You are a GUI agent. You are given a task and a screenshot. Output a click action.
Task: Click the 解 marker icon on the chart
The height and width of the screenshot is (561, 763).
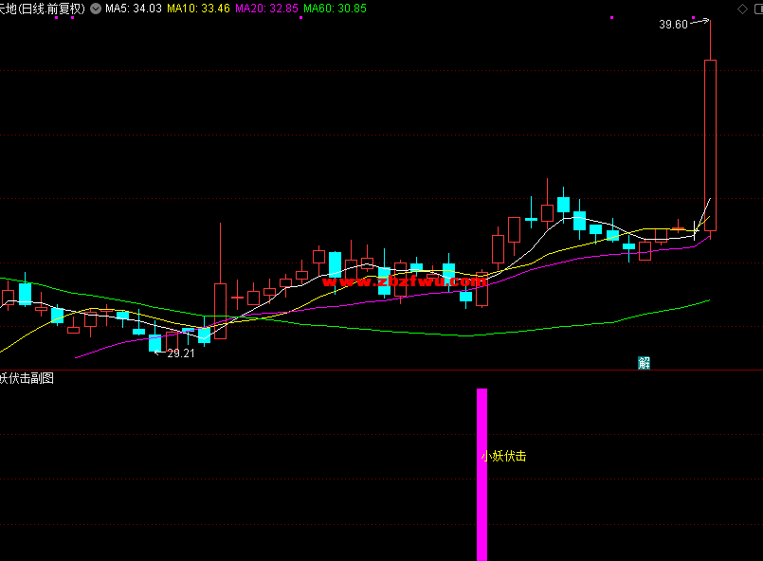pyautogui.click(x=644, y=363)
